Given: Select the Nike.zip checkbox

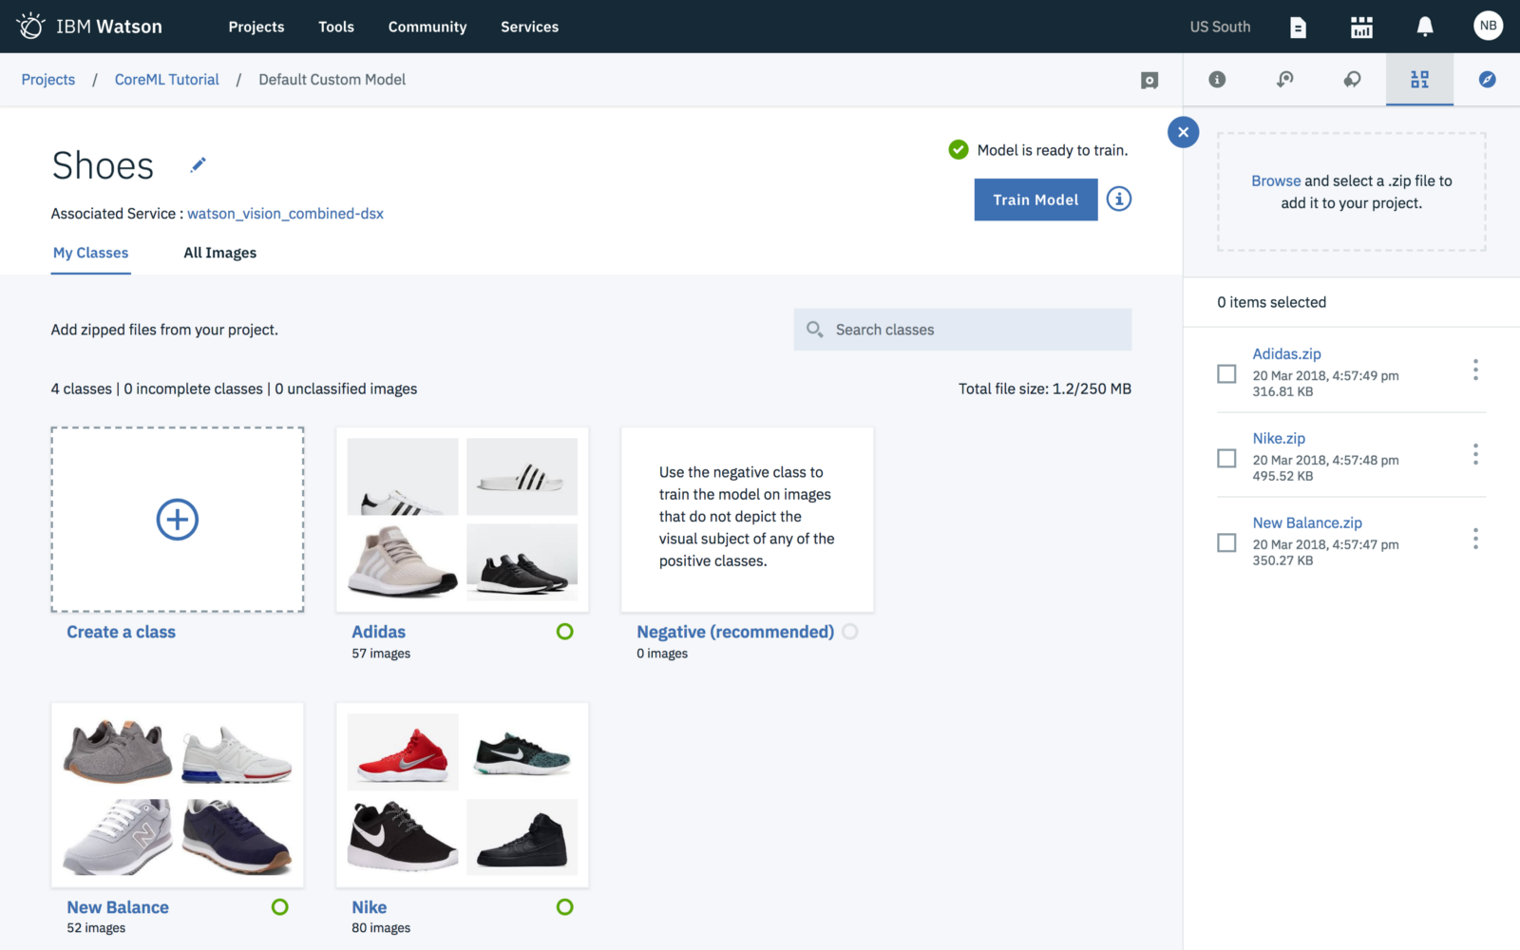Looking at the screenshot, I should point(1226,458).
